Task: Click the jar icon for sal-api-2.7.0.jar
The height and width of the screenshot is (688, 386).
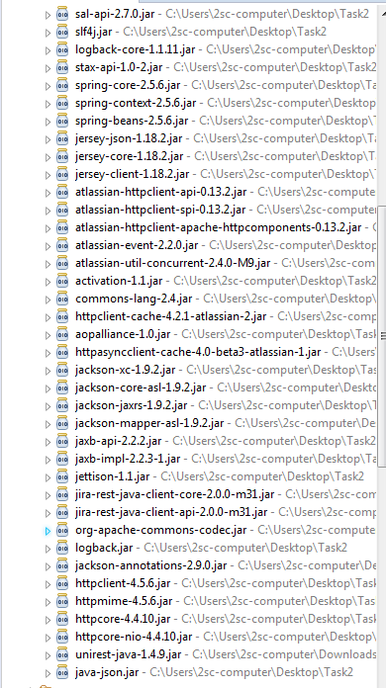Action: coord(62,14)
